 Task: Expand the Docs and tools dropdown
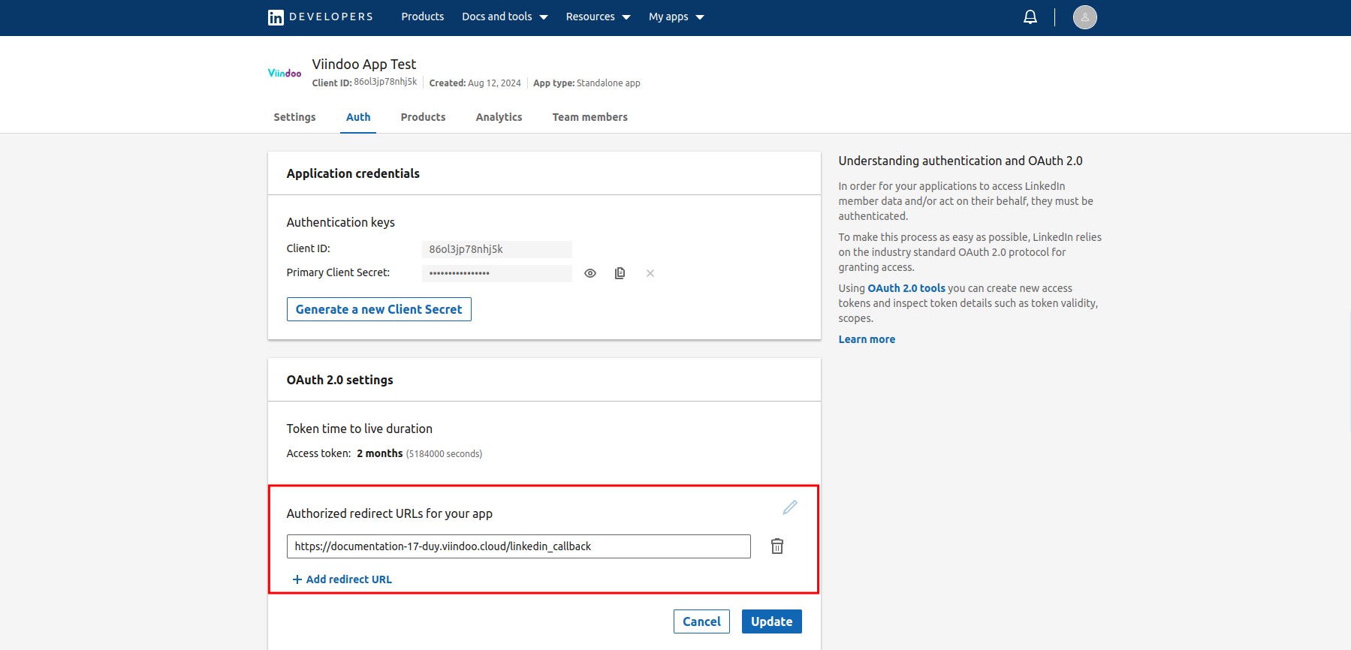point(505,17)
